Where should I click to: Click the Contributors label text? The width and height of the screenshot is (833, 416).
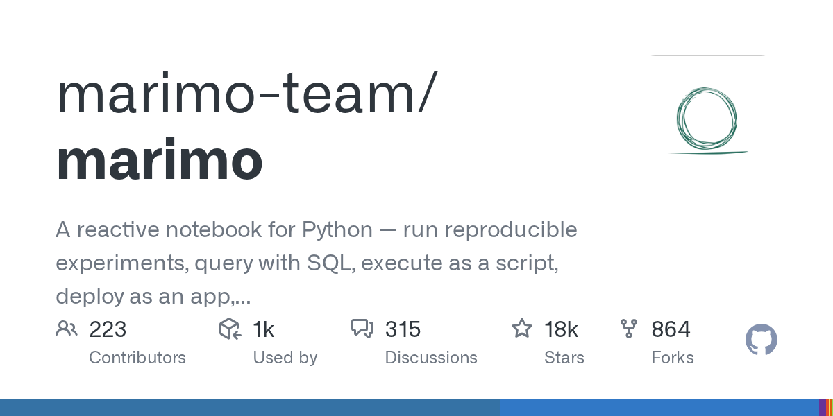(x=137, y=358)
